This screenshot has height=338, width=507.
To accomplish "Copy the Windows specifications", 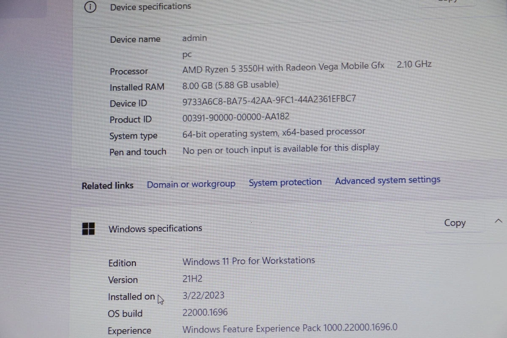I will coord(455,223).
